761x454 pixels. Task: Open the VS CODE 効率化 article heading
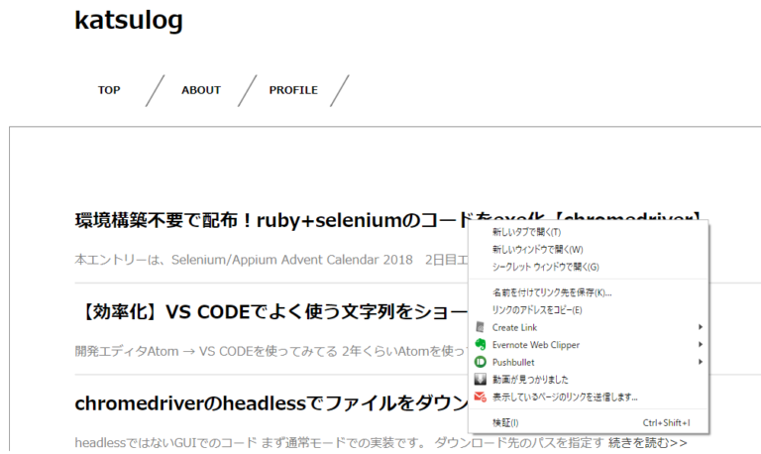click(x=272, y=311)
